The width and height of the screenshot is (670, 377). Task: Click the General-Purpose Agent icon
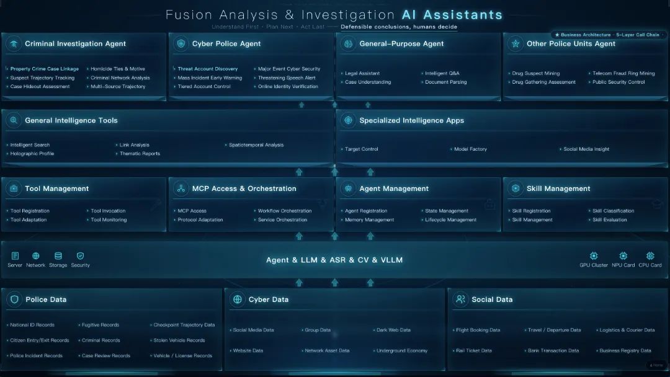348,43
